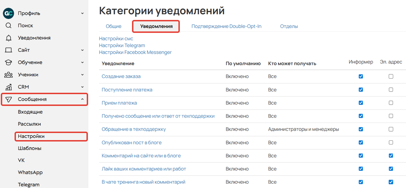Open Шаблоны under Сообщения

point(30,149)
